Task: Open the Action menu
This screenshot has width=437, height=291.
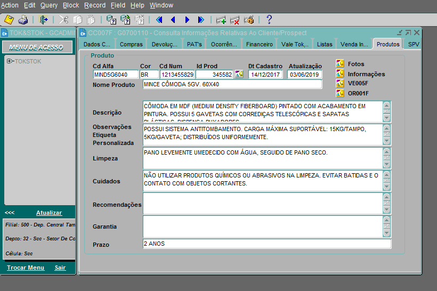Action: pos(10,5)
